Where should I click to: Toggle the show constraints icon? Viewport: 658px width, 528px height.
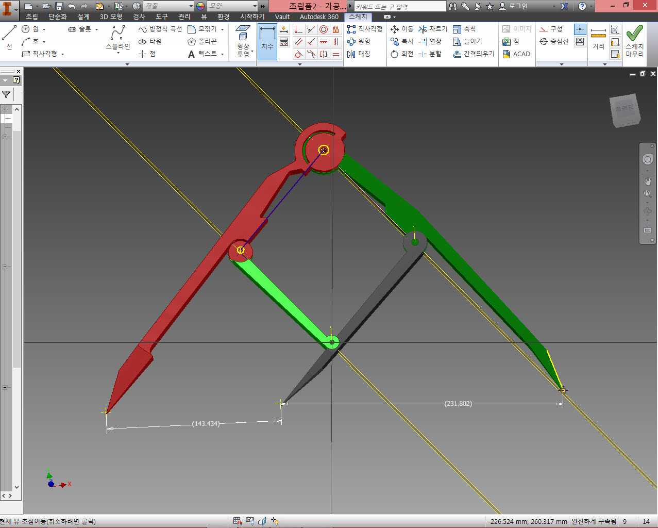[x=284, y=42]
